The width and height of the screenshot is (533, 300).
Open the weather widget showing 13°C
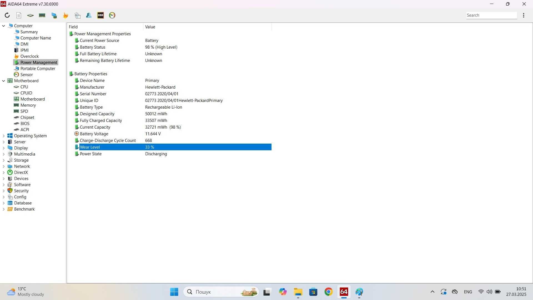26,292
